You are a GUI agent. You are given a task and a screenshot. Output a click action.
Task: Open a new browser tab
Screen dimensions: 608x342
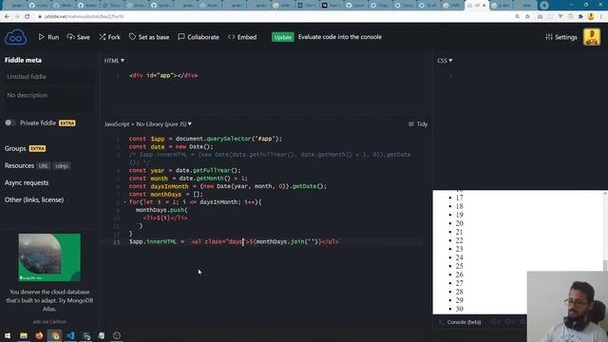click(x=544, y=6)
